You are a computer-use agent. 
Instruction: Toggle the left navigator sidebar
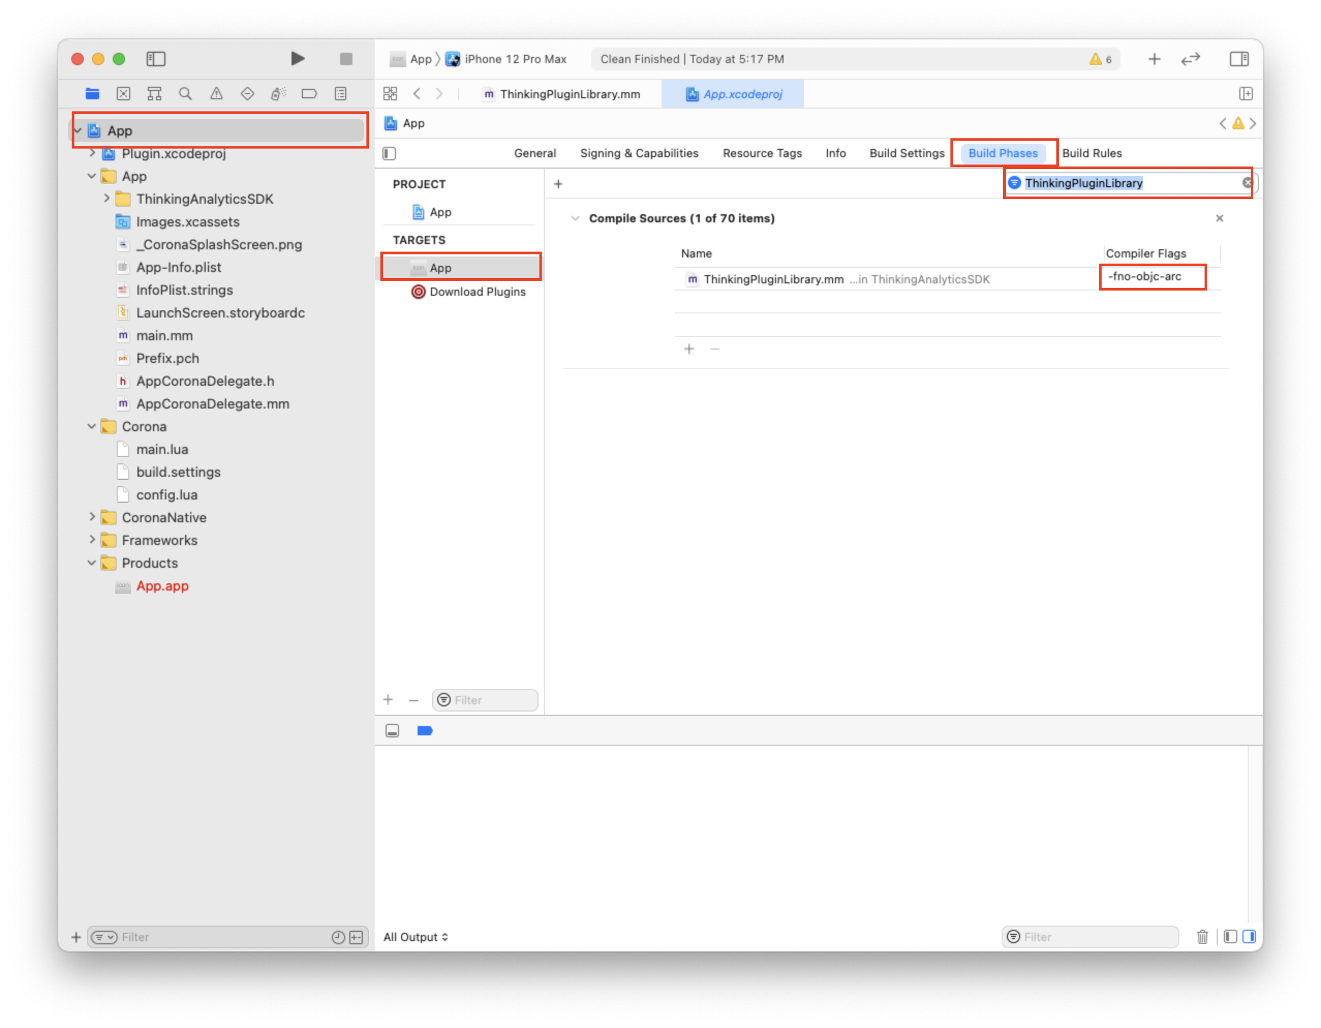(x=156, y=58)
